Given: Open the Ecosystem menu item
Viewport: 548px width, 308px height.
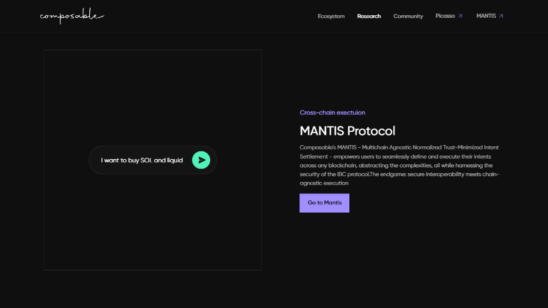Looking at the screenshot, I should 331,16.
